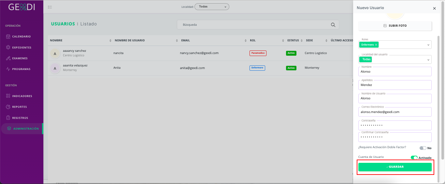
Task: Sort by Nombre de Usuario column arrow
Action: click(x=177, y=40)
